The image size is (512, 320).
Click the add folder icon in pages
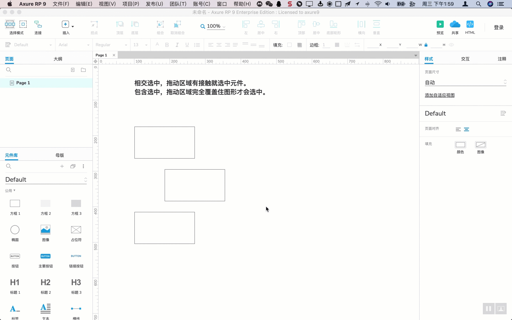click(83, 70)
